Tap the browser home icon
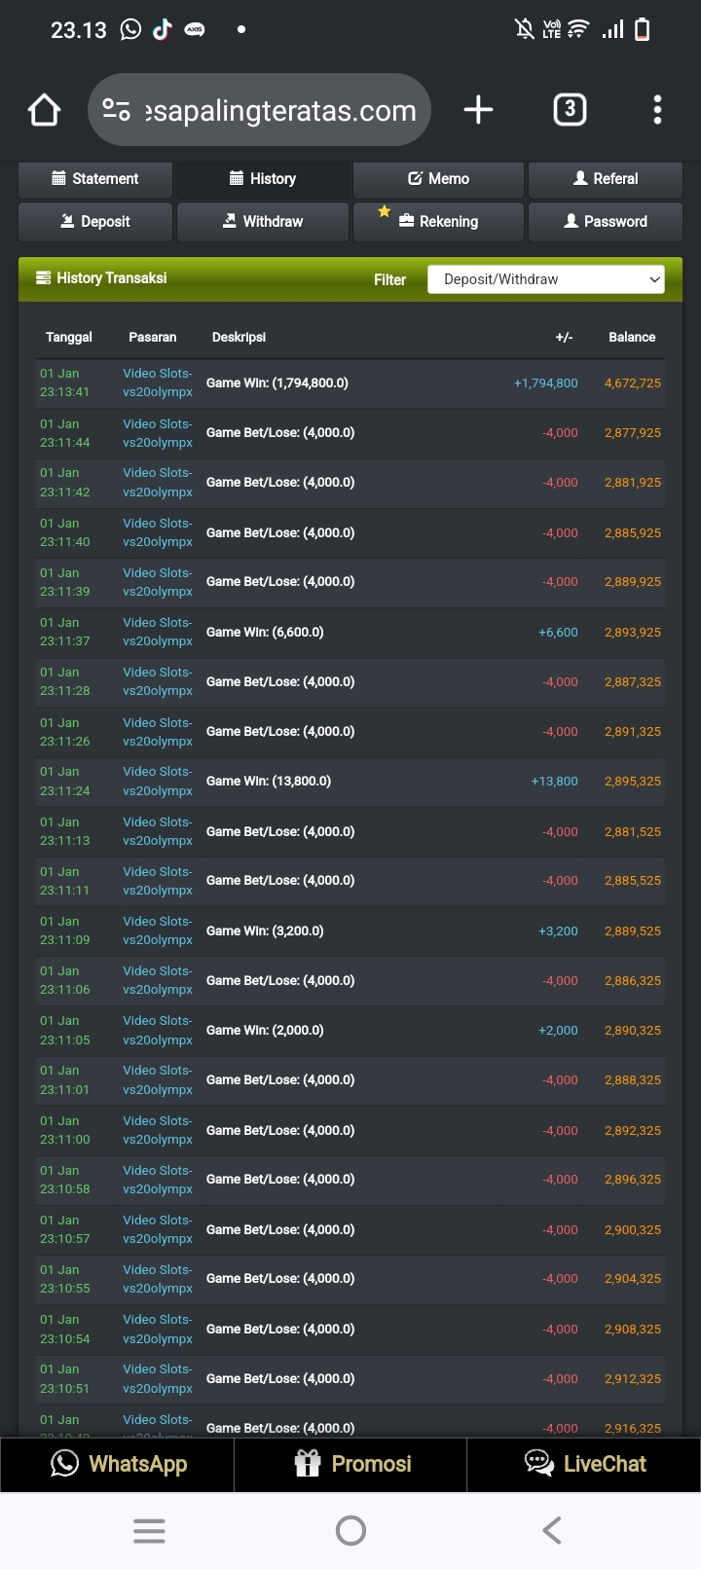Screen dimensions: 701x1569 [45, 110]
